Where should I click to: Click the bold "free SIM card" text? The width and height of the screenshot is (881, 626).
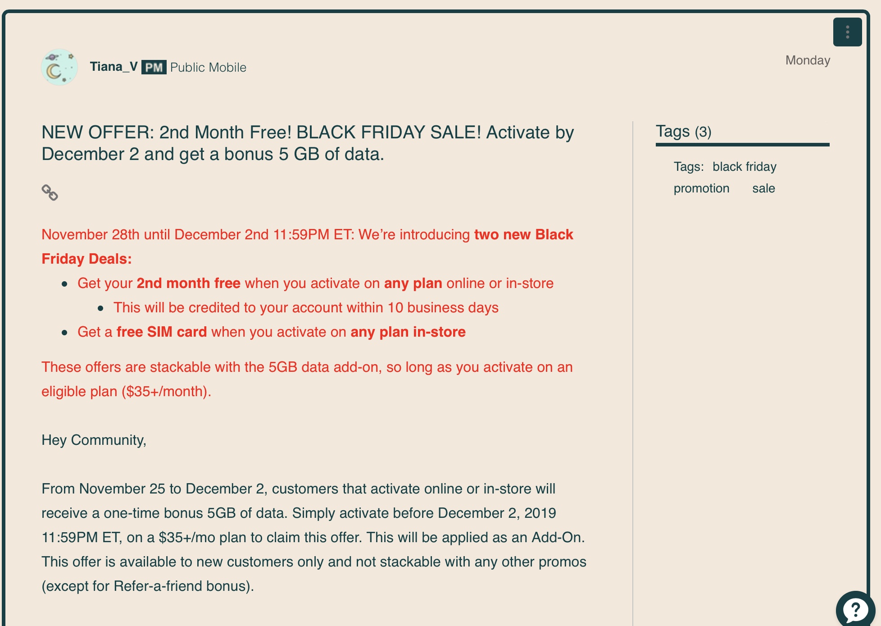[x=162, y=332]
